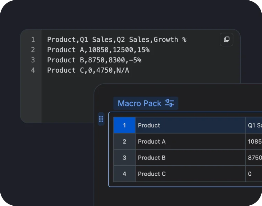Click the 'Product C' table cell
Screen dimensions: 262x206
coord(190,174)
